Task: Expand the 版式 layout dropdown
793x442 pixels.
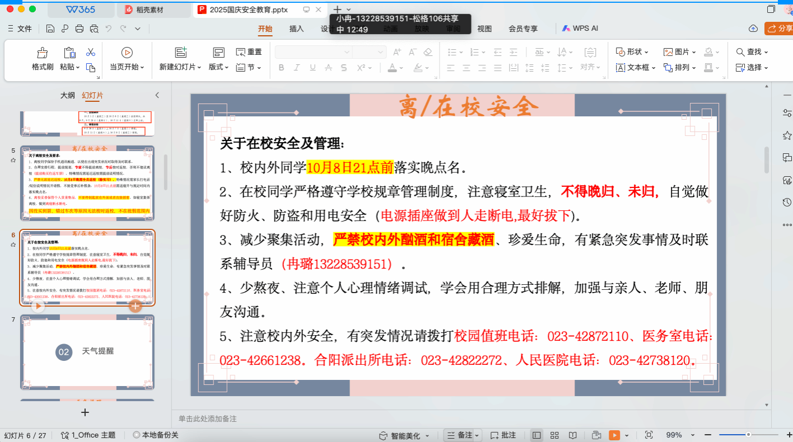Action: (218, 67)
